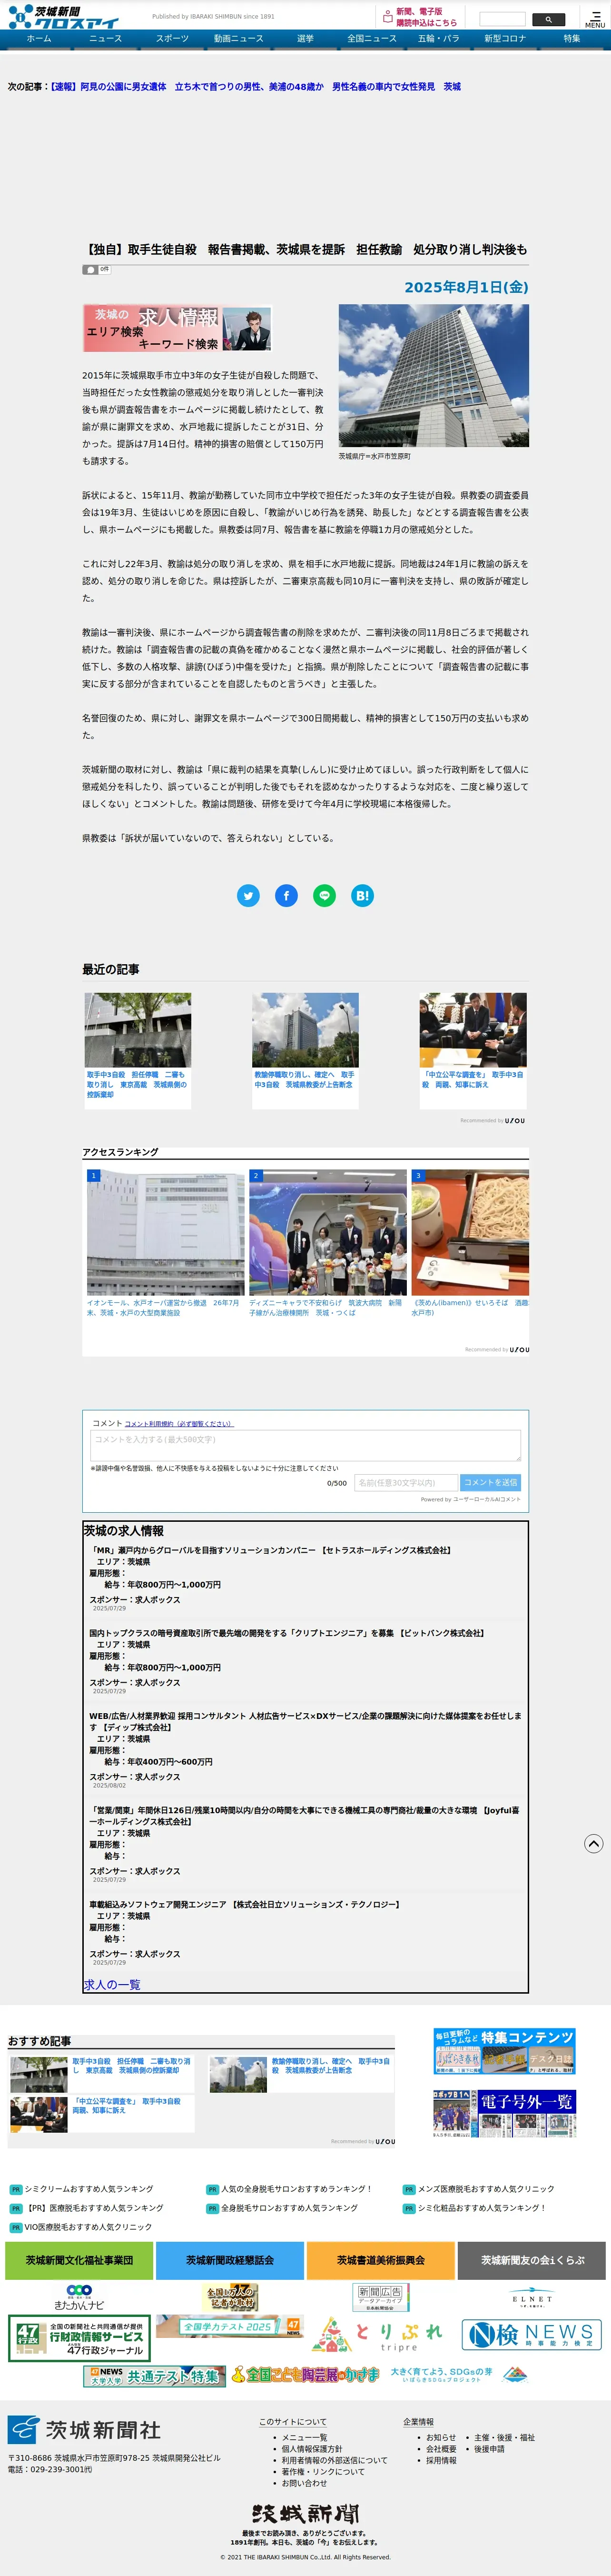Click the 茨城の求人情報 ad banner
This screenshot has width=611, height=2576.
pos(177,328)
